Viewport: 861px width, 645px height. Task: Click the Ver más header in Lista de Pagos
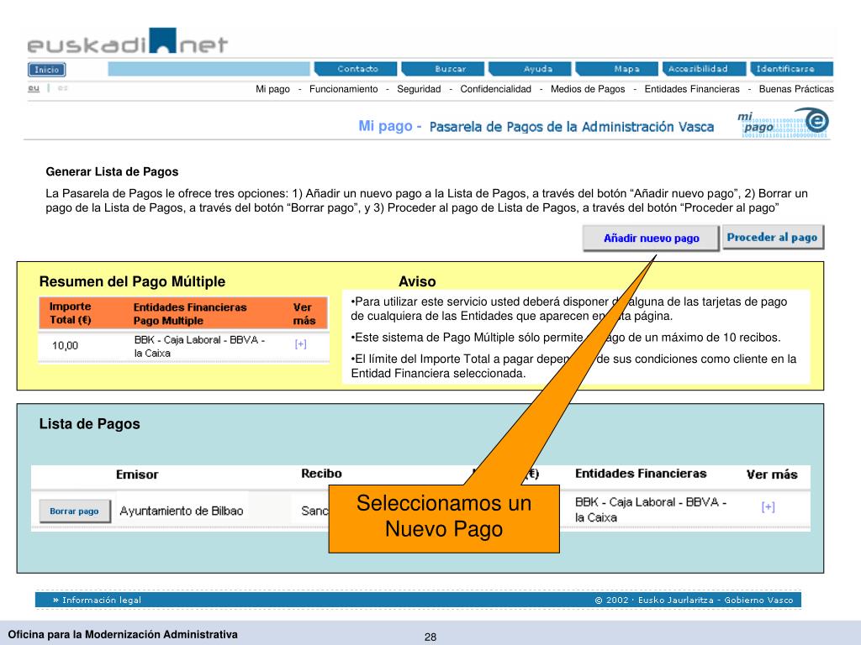(x=772, y=475)
